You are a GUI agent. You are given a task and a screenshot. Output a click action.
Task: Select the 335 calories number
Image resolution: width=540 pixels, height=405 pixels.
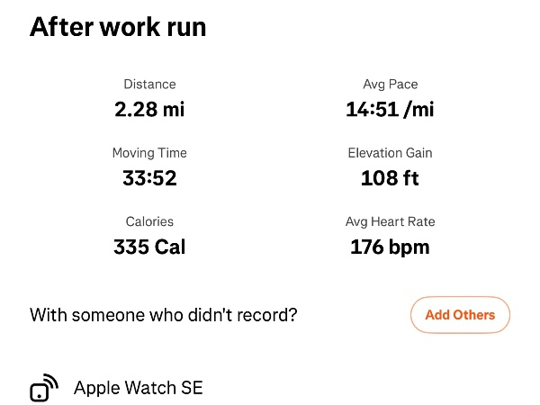point(131,247)
